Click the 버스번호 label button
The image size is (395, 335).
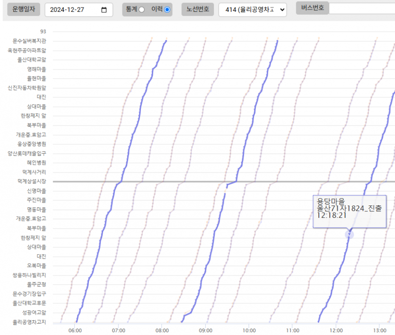click(x=312, y=9)
